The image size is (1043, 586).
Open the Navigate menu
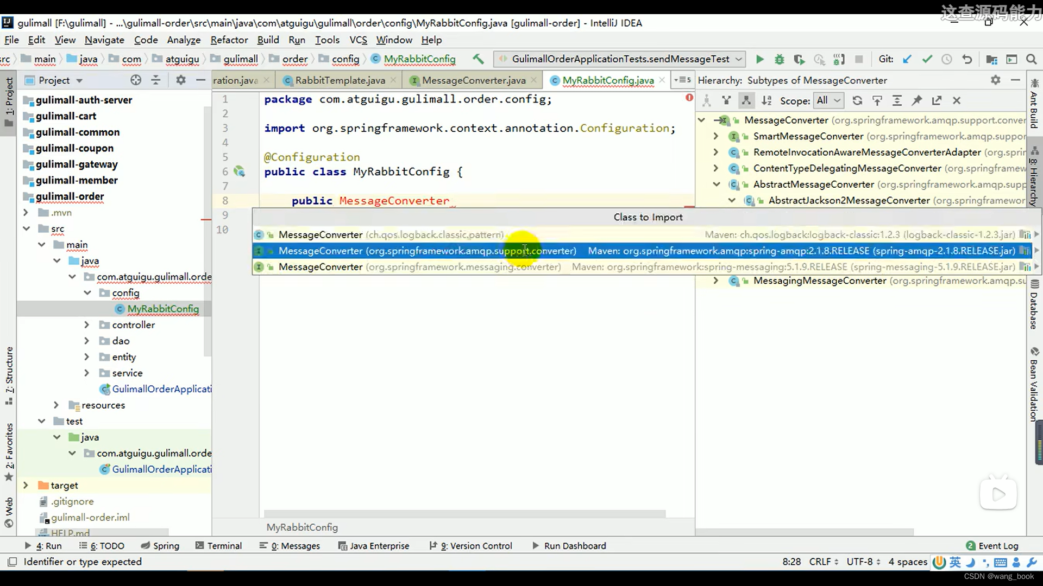[x=104, y=40]
